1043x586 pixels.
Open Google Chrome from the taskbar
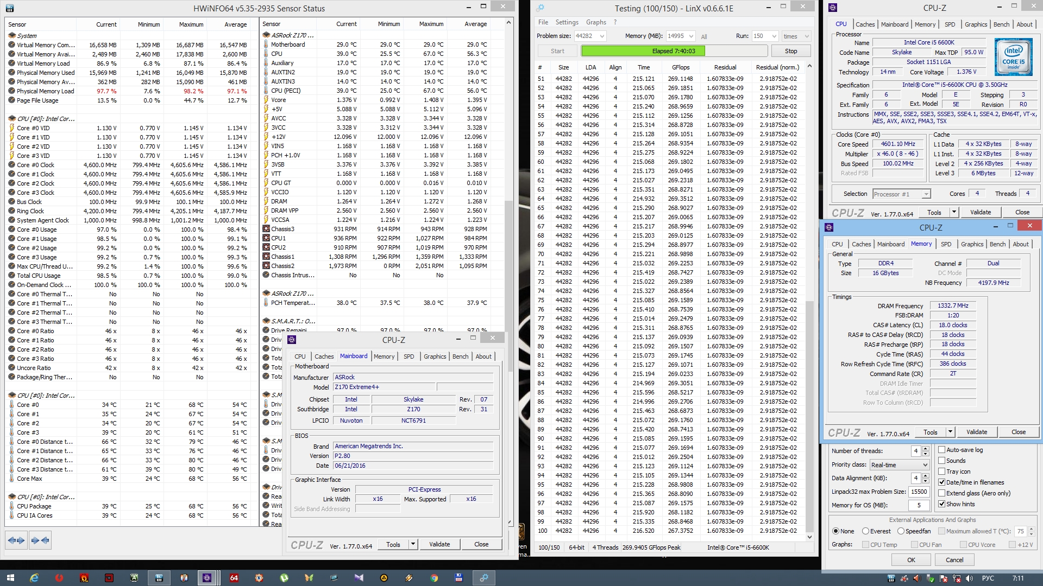[x=434, y=578]
